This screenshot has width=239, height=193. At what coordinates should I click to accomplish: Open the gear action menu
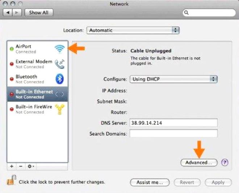pos(31,166)
